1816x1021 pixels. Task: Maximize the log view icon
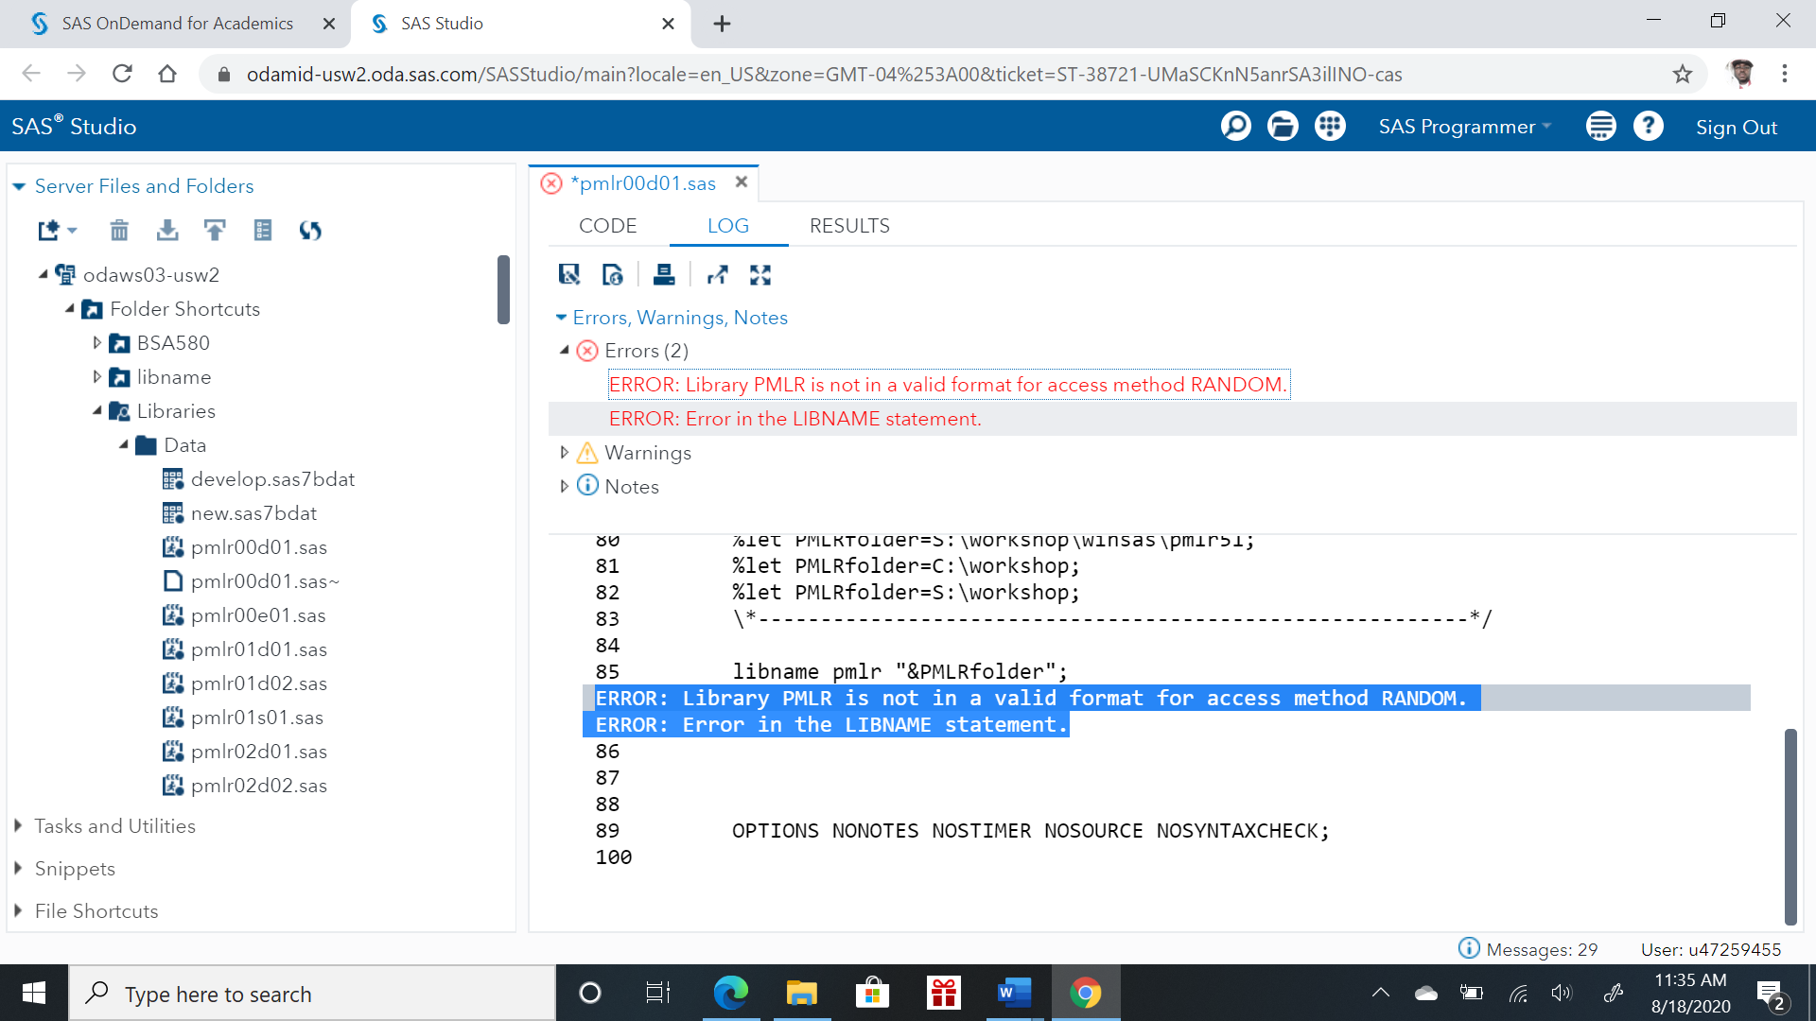pos(760,275)
